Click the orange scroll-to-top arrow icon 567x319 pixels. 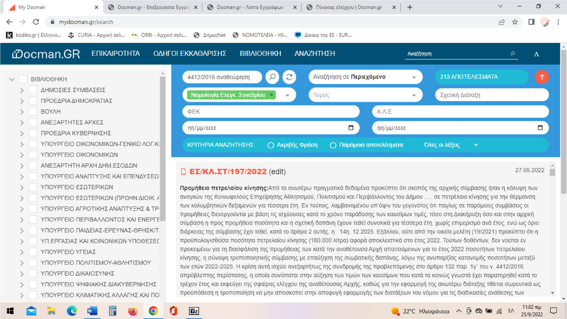[541, 77]
